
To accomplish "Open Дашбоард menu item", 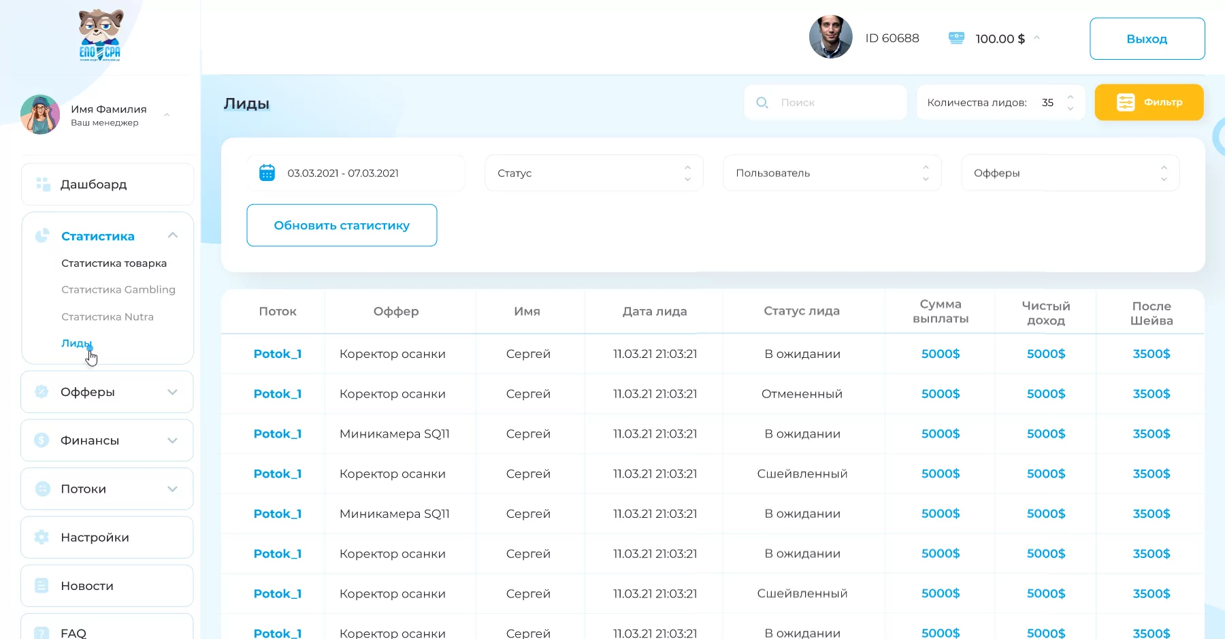I will coord(108,184).
